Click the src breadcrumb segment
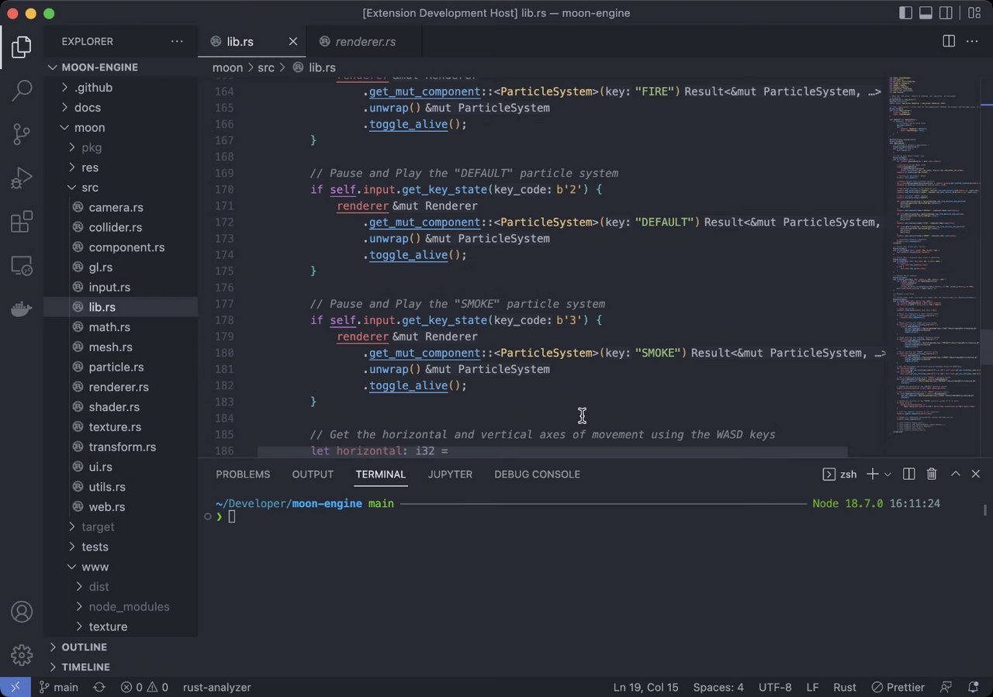 coord(266,67)
